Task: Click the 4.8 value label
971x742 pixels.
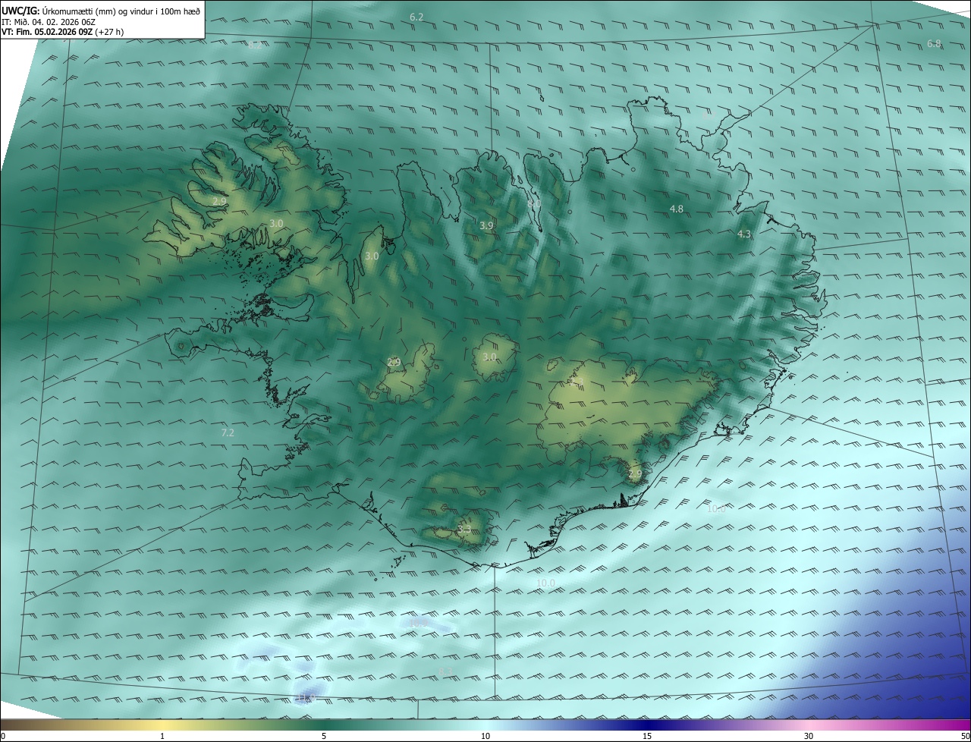Action: [676, 209]
